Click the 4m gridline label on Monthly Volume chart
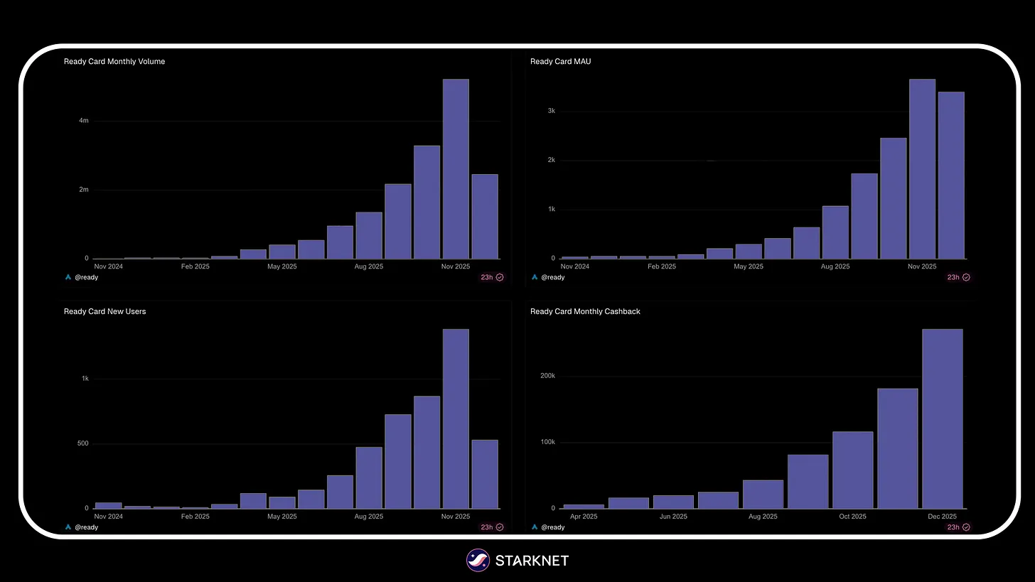 pos(83,120)
